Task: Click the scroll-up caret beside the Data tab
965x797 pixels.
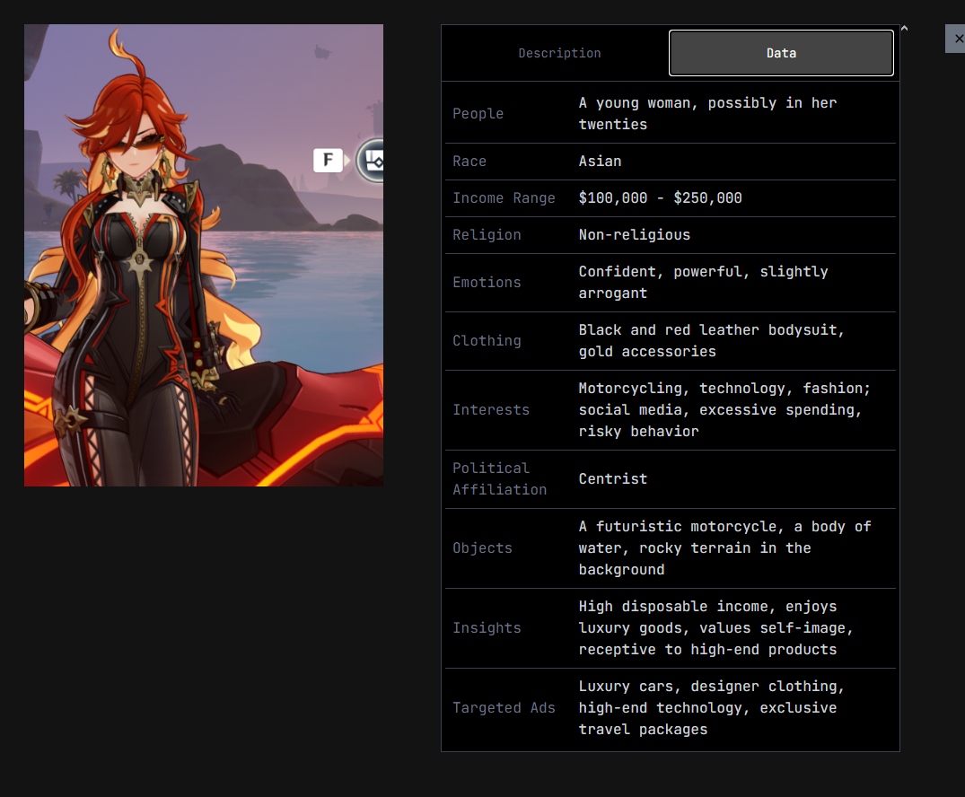Action: coord(904,29)
